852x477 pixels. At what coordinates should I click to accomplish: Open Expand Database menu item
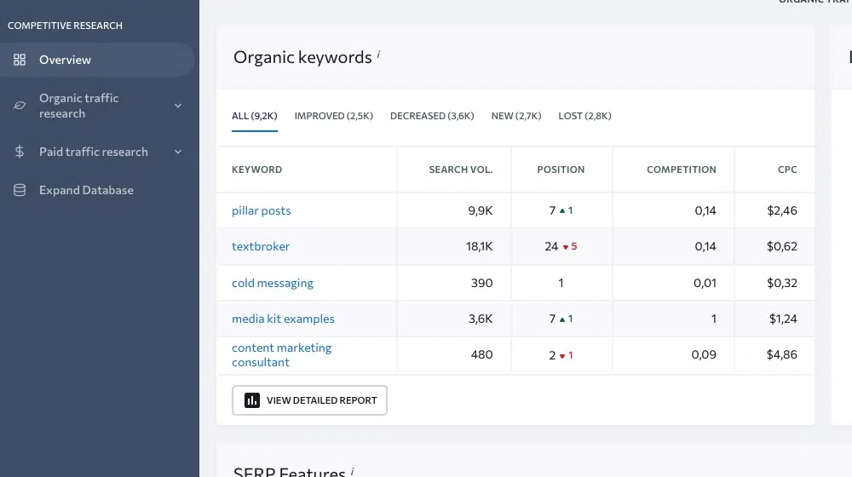(97, 190)
